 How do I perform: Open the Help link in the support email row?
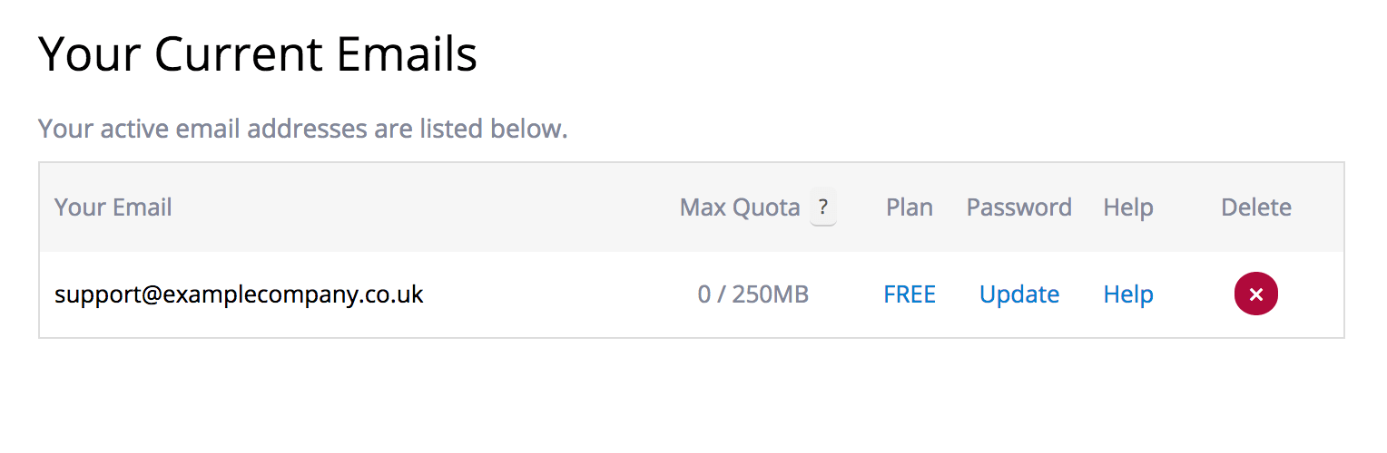pyautogui.click(x=1128, y=294)
